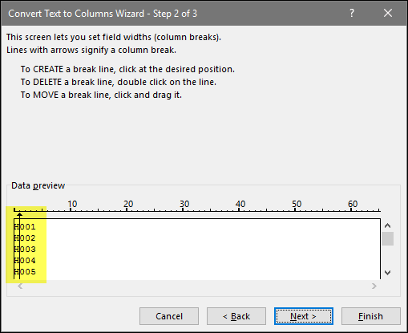Create break line at ruler position 50

[295, 209]
